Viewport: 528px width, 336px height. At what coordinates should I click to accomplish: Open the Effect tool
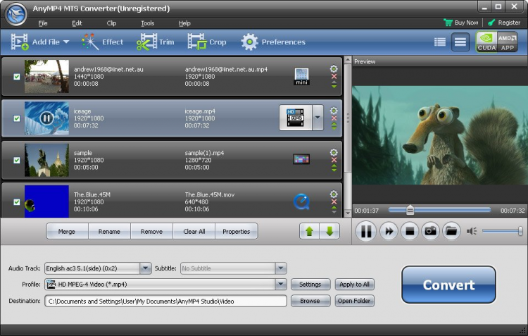pyautogui.click(x=102, y=42)
